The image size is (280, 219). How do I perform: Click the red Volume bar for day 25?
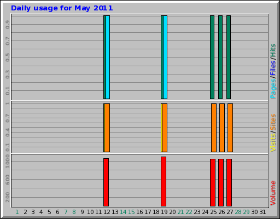click(x=213, y=182)
